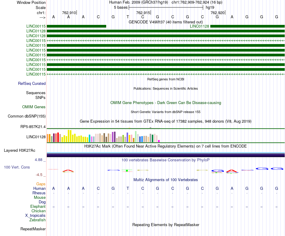Click the orange Gaps label

[41, 184]
